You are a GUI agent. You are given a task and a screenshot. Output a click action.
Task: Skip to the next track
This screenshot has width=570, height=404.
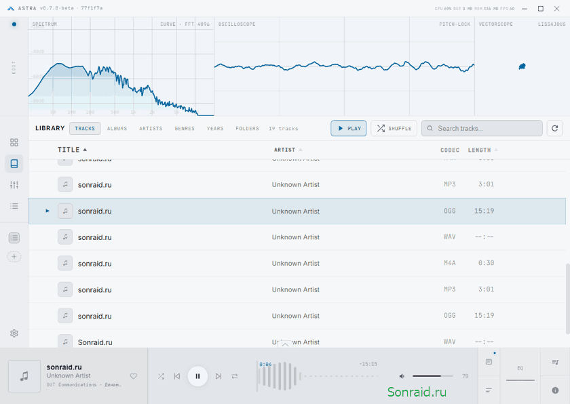[x=218, y=376]
